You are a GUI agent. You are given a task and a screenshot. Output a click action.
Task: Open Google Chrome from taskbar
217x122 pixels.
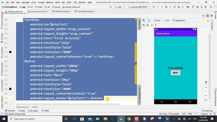point(129,119)
